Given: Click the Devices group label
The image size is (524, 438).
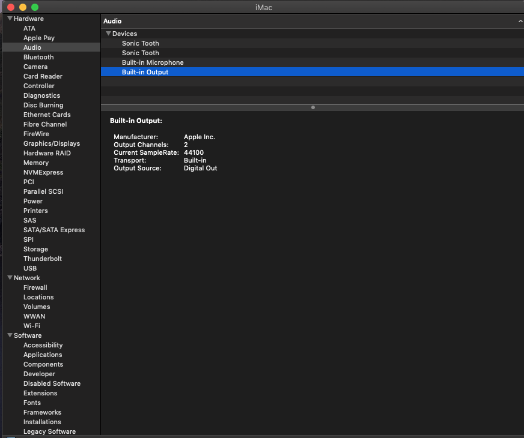Looking at the screenshot, I should (124, 34).
